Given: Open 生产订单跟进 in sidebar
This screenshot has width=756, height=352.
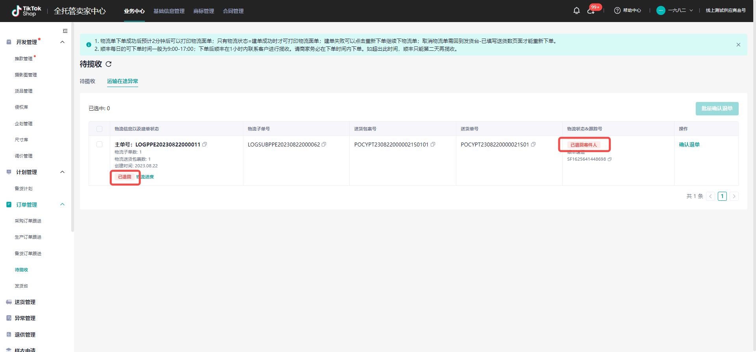Looking at the screenshot, I should click(28, 237).
